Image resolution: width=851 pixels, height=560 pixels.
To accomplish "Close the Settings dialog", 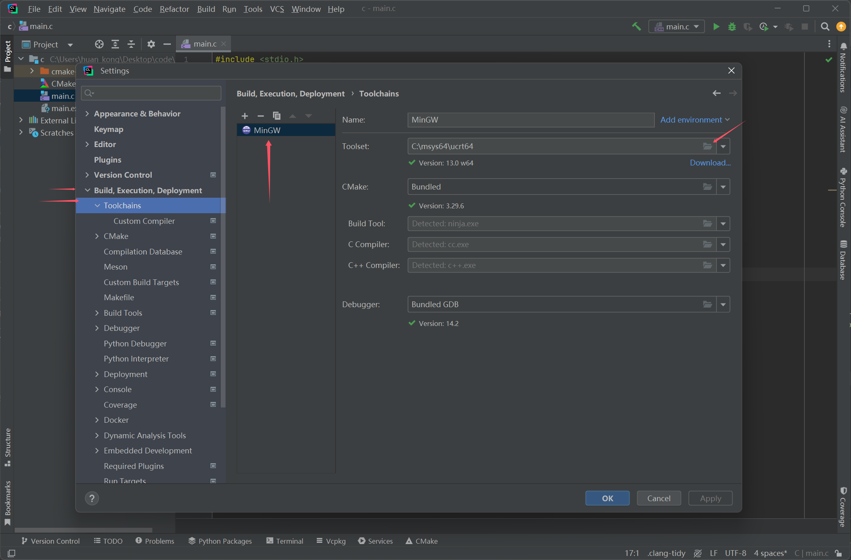I will (731, 71).
